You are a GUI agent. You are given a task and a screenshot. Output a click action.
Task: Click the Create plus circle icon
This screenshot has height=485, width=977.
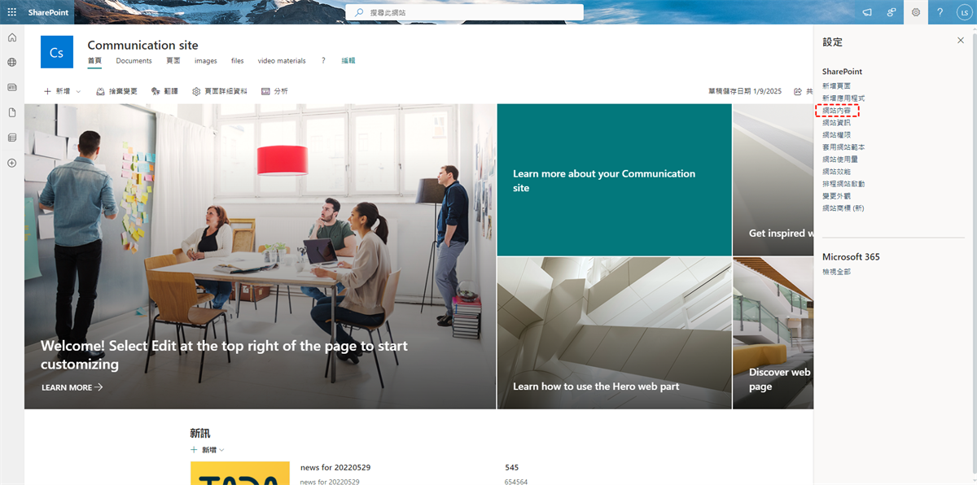11,163
